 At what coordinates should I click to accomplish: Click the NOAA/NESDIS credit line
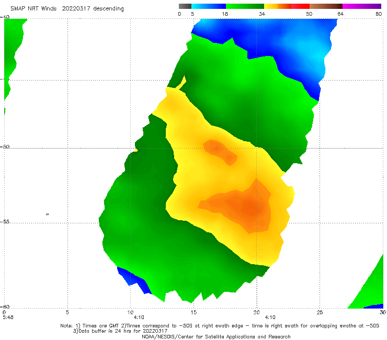coord(216,336)
